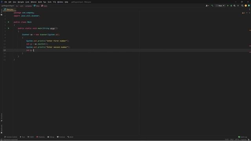Screen dimensions: 251x141
Task: Open the Run tool window at bottom
Action: [x=22, y=137]
